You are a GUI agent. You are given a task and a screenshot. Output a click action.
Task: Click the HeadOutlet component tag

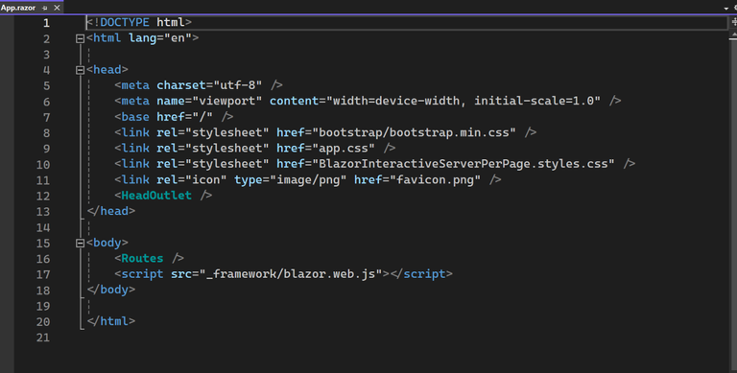coord(156,195)
